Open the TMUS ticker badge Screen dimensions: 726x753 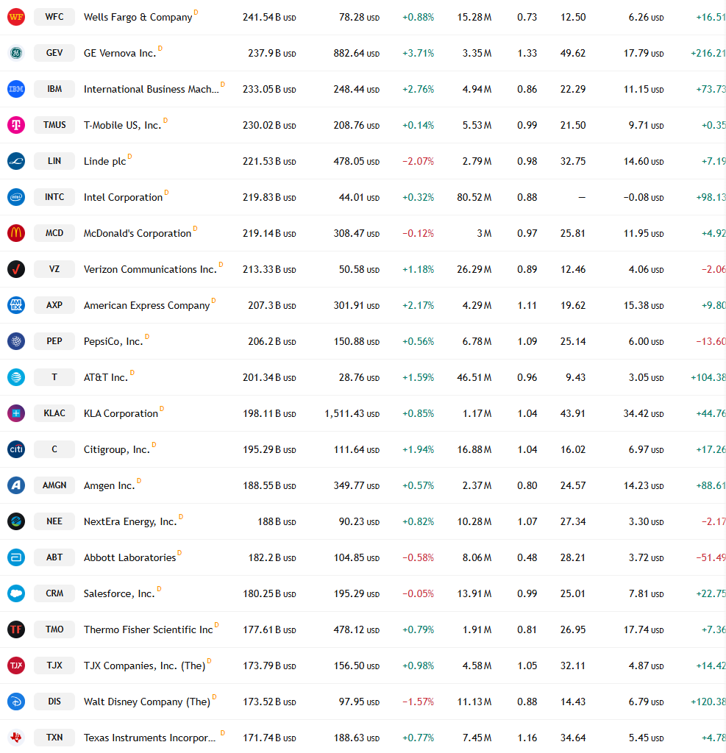tap(54, 125)
